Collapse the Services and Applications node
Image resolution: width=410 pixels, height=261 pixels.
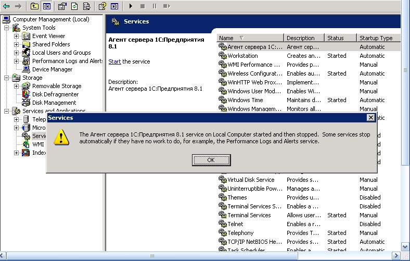[x=6, y=111]
